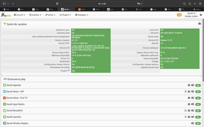Switch to the Santé browser tab
Viewport: 204px width, 127px height.
coord(66,9)
